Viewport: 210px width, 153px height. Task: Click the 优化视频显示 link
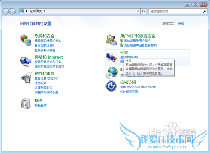(x=129, y=92)
